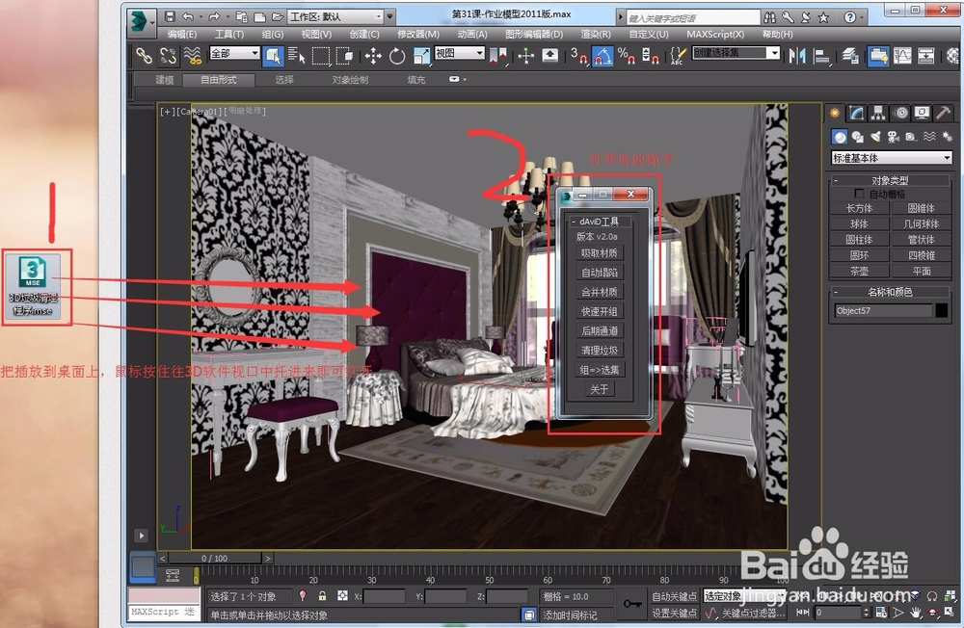The width and height of the screenshot is (964, 628).
Task: Collapse the 对象类型 rollout
Action: [x=890, y=180]
